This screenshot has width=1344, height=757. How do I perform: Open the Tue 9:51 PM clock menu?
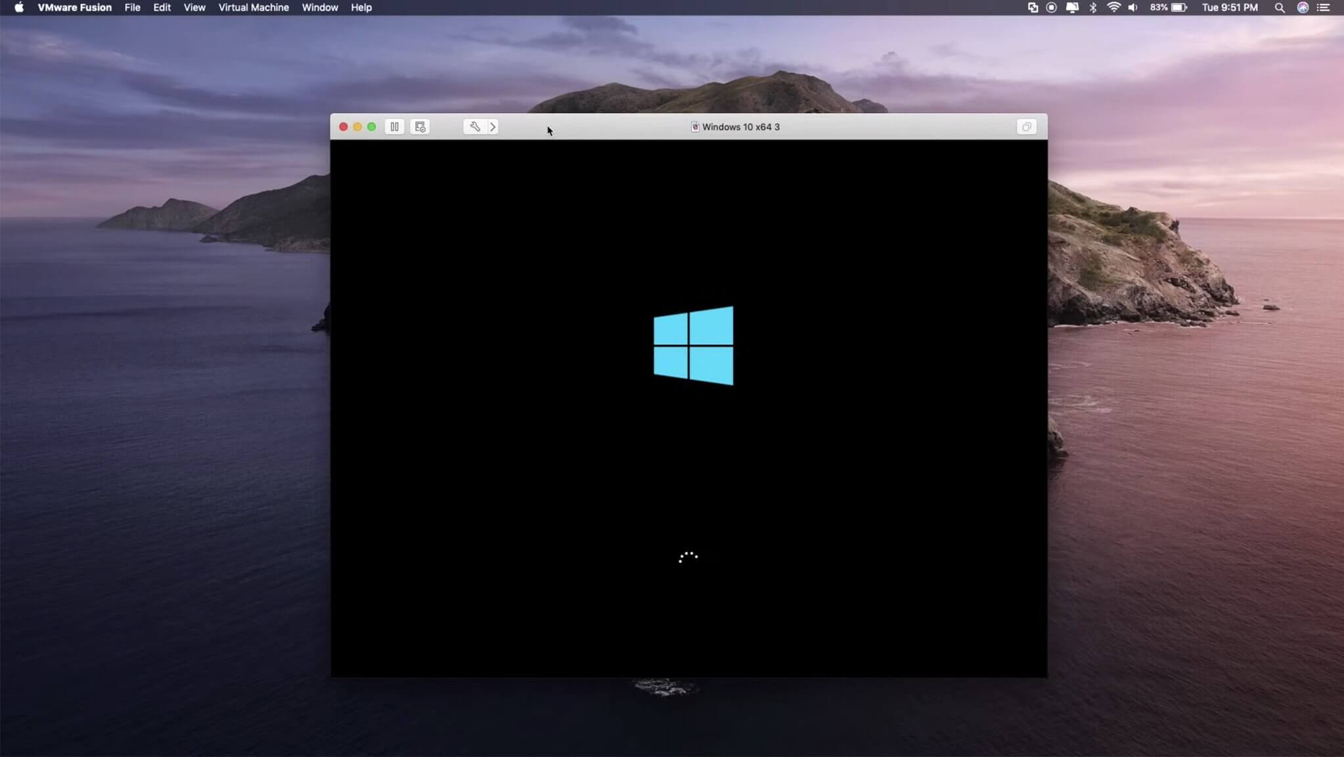click(x=1230, y=7)
